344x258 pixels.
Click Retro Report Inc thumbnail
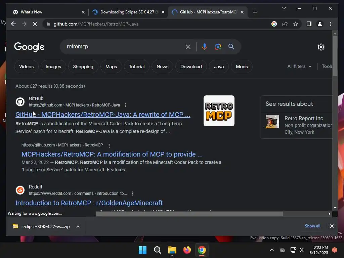pos(272,122)
